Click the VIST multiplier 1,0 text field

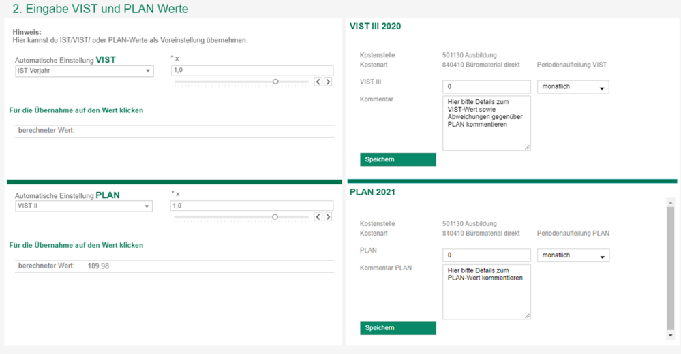pos(252,70)
